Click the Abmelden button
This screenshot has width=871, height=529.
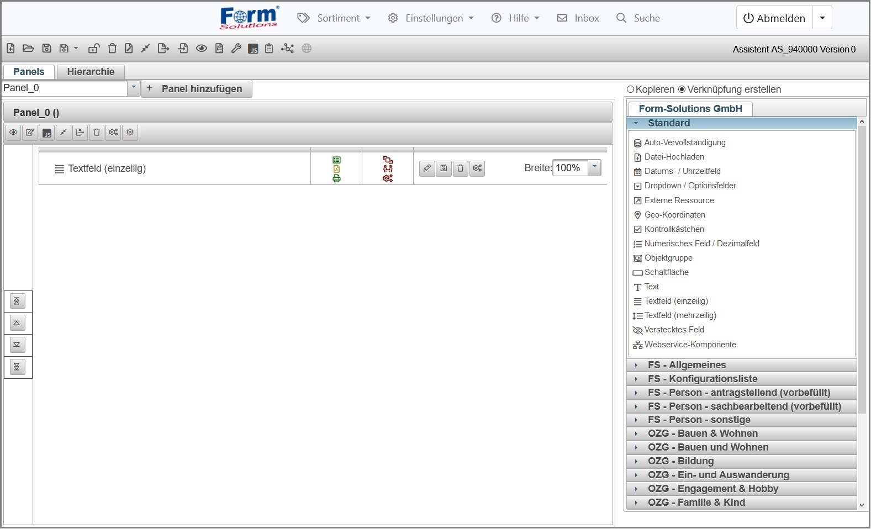(774, 18)
